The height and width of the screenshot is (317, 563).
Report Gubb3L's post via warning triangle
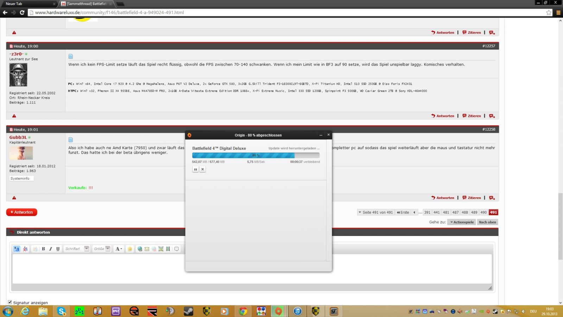pos(14,198)
